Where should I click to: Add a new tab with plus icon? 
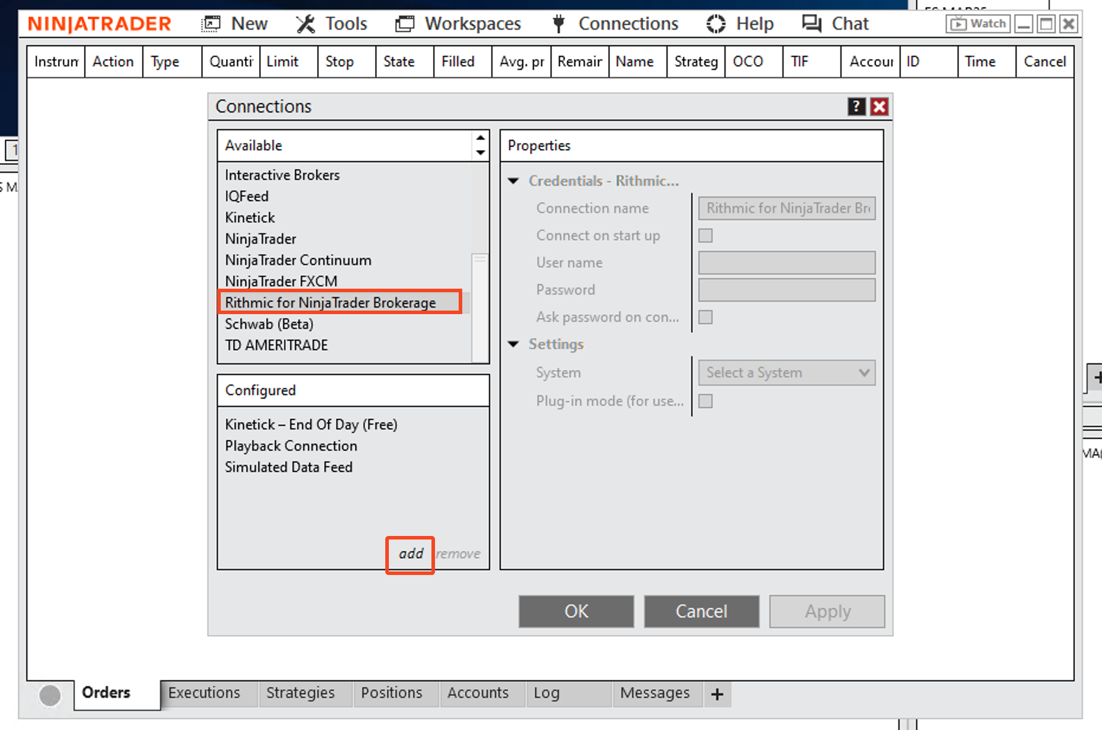(717, 694)
